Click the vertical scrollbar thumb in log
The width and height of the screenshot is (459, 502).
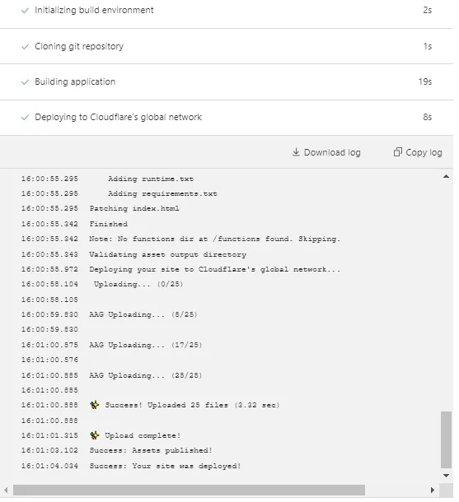tap(446, 440)
